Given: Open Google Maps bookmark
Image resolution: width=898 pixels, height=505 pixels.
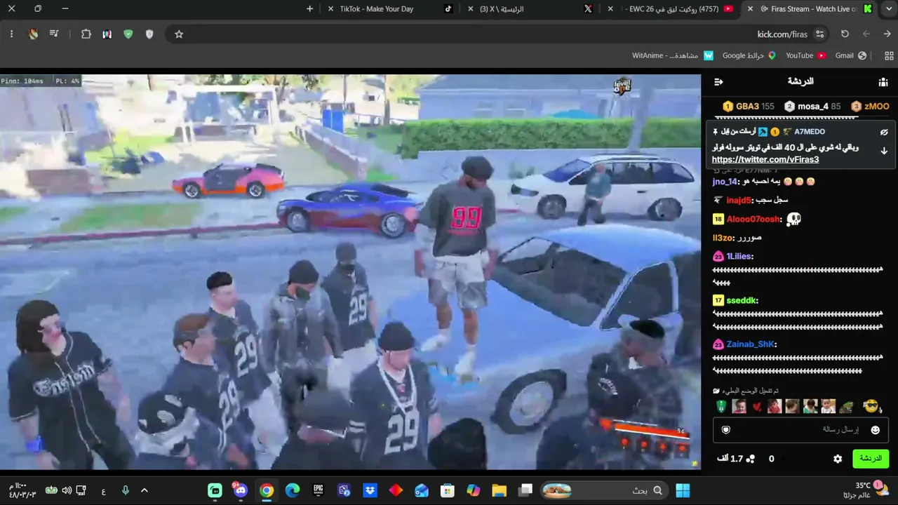Looking at the screenshot, I should coord(749,55).
